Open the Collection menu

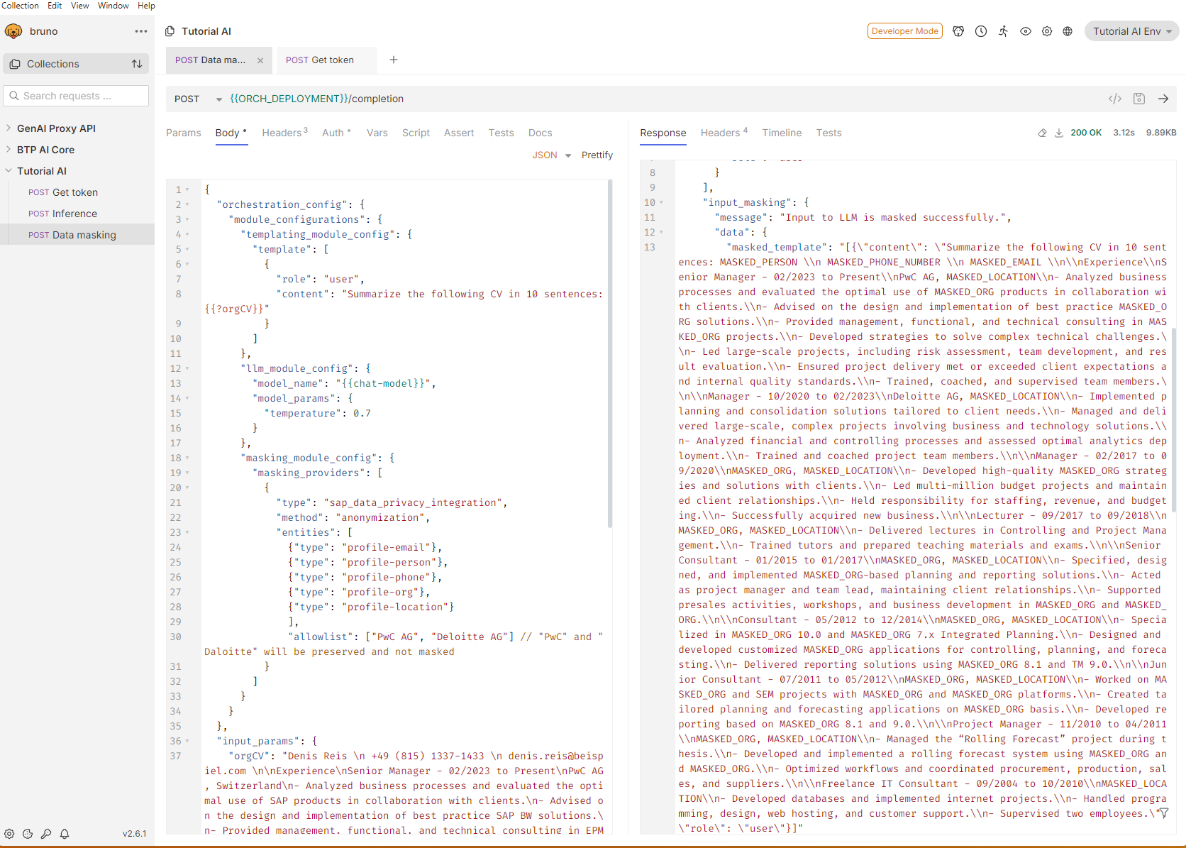[20, 6]
